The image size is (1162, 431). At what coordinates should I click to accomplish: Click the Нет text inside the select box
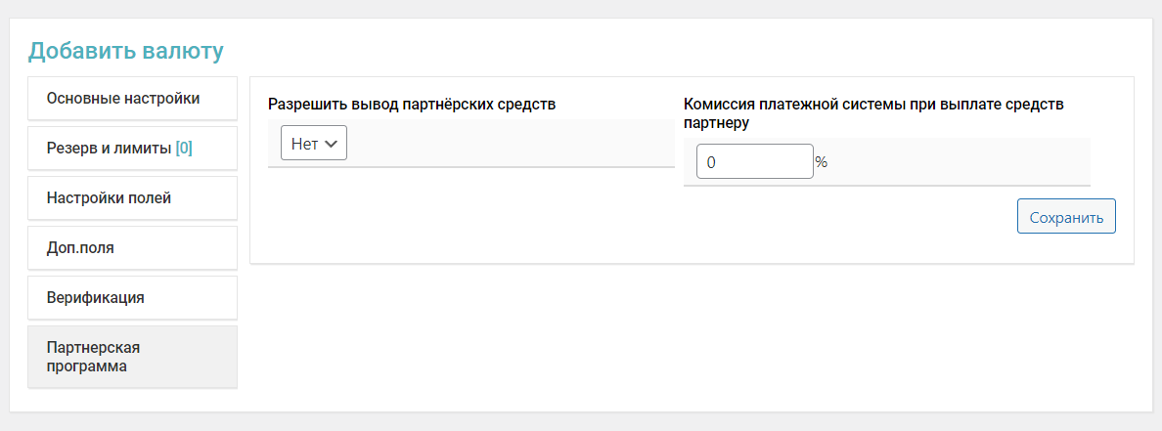304,144
